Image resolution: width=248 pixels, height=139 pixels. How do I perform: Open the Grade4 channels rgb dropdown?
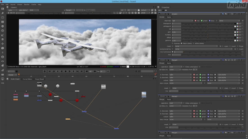click(x=182, y=21)
